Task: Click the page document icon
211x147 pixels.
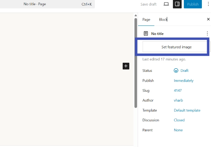Action: [x=146, y=33]
